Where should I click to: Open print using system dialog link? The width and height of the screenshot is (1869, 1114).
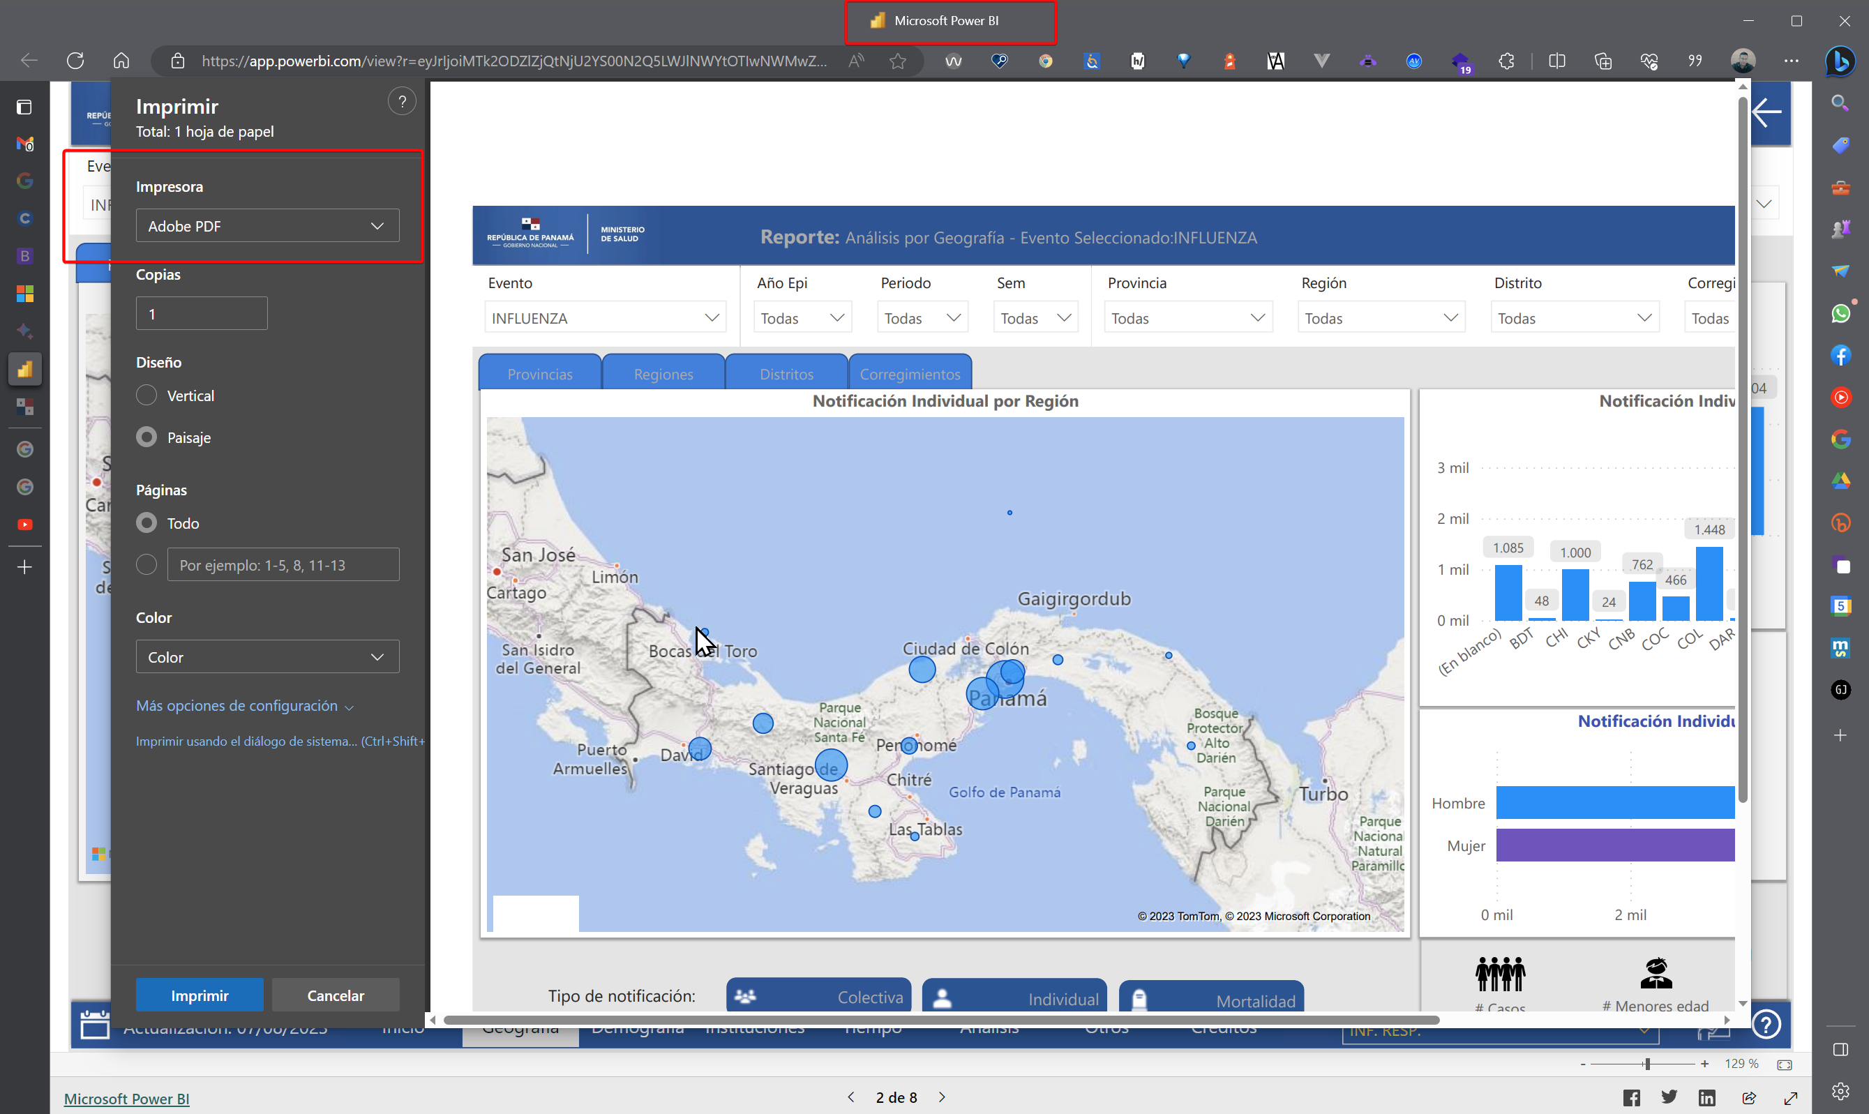tap(280, 741)
